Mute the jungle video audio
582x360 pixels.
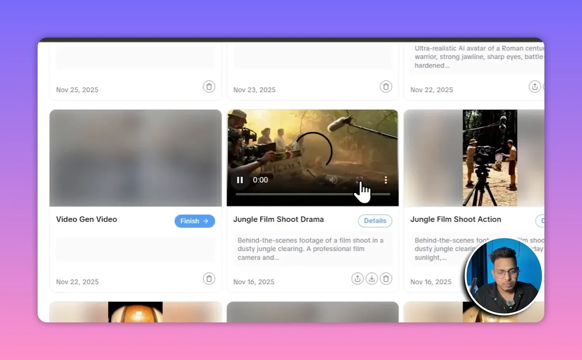click(x=332, y=179)
